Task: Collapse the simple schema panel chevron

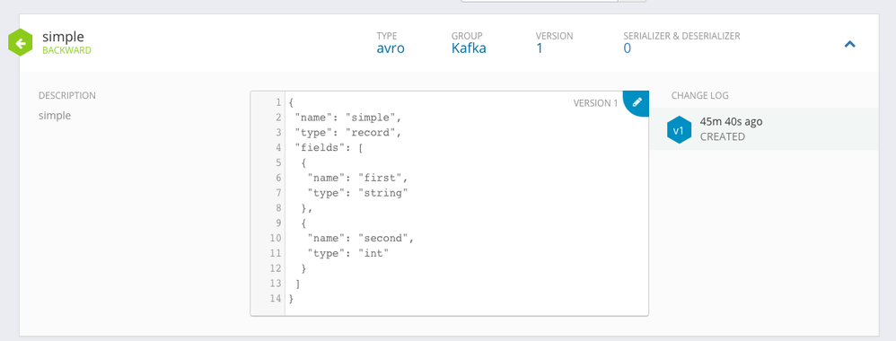Action: 849,44
